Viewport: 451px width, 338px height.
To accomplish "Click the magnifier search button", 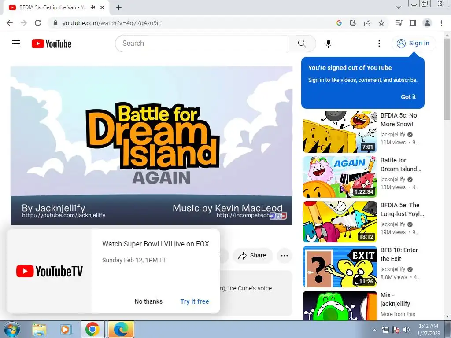I will (x=302, y=44).
